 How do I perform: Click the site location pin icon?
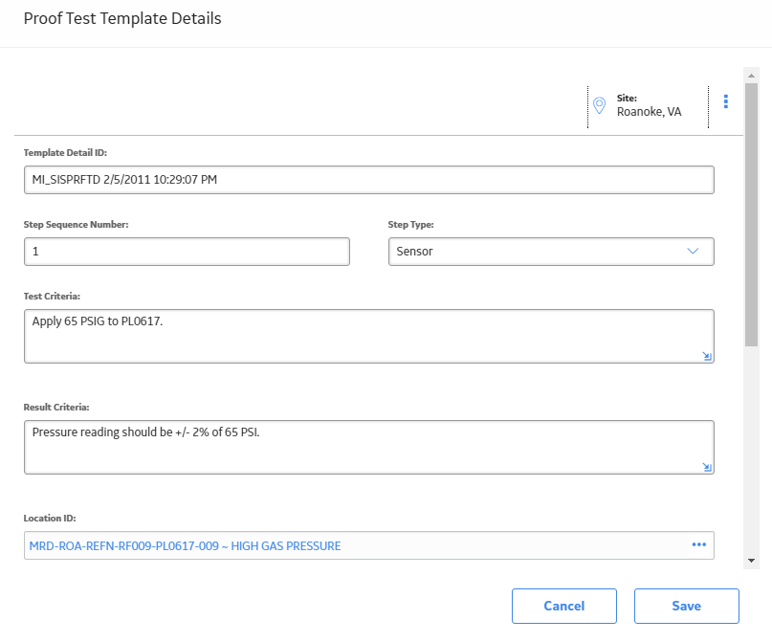click(x=599, y=105)
